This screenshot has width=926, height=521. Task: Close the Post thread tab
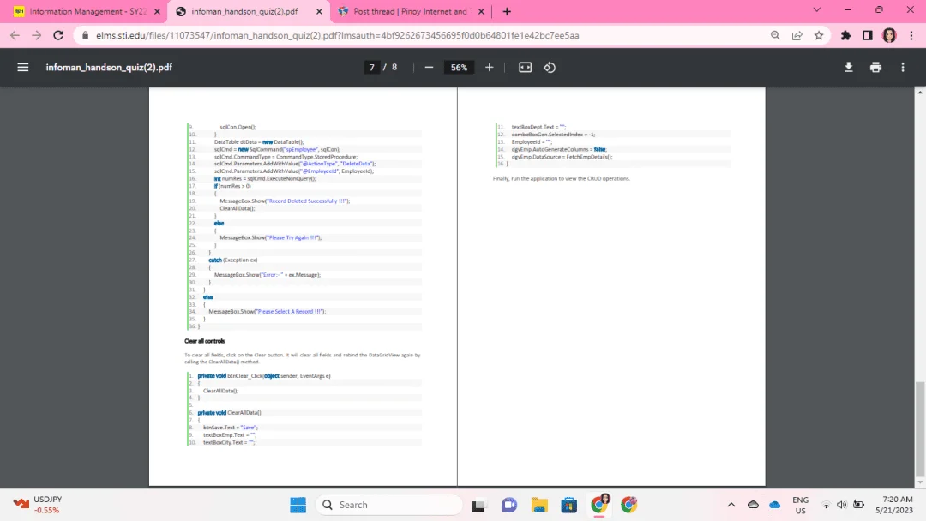coord(481,11)
